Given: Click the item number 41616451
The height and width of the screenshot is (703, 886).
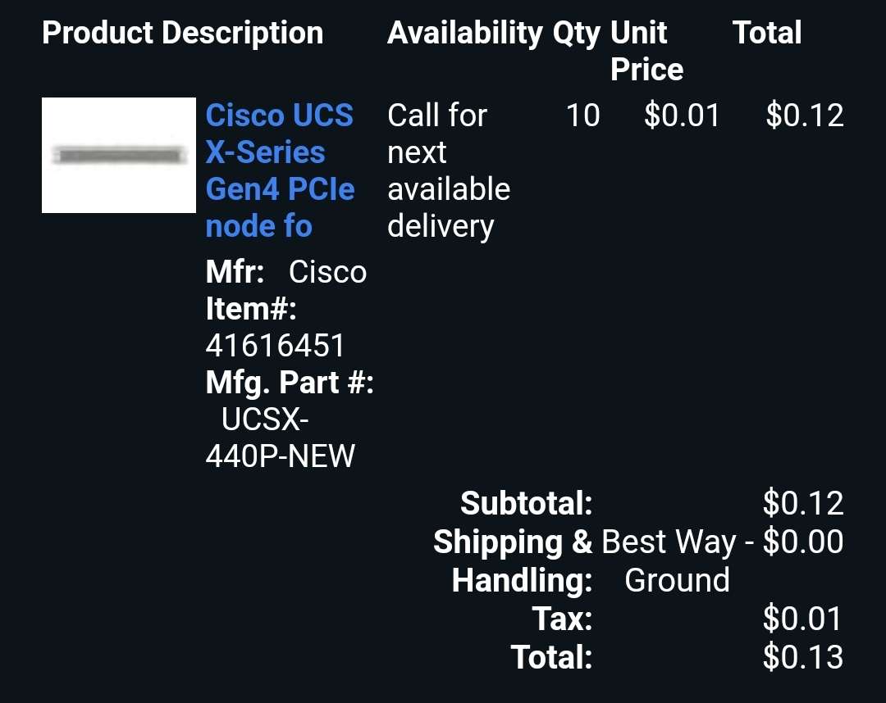Looking at the screenshot, I should click(275, 345).
